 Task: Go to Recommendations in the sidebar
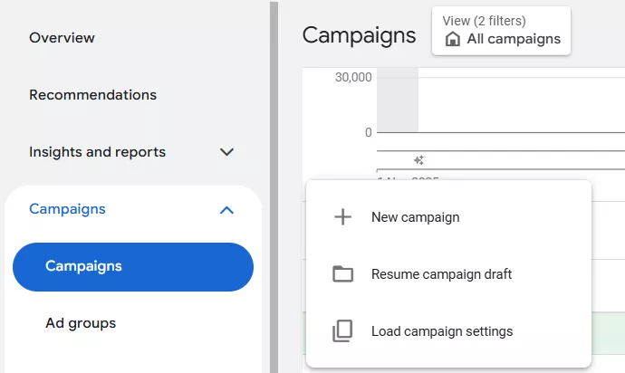click(92, 95)
